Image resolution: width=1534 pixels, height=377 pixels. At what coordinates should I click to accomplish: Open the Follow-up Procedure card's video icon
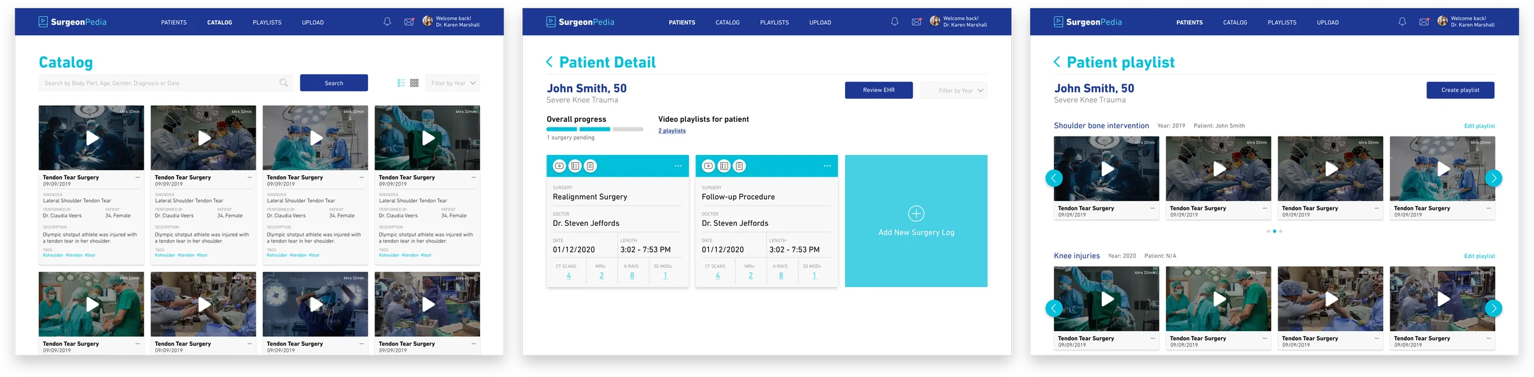pyautogui.click(x=708, y=166)
